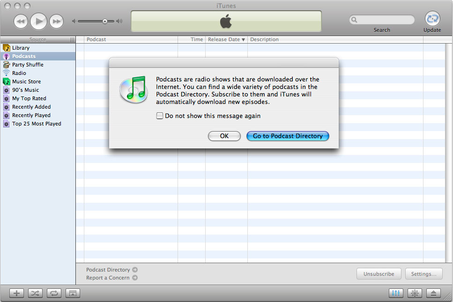
Task: Open the podcast Settings button
Action: click(x=424, y=274)
